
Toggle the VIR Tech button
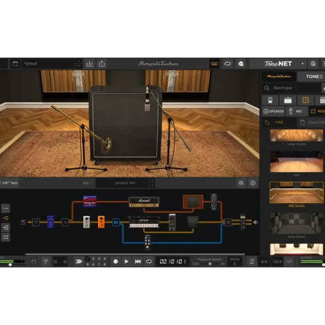(9, 183)
